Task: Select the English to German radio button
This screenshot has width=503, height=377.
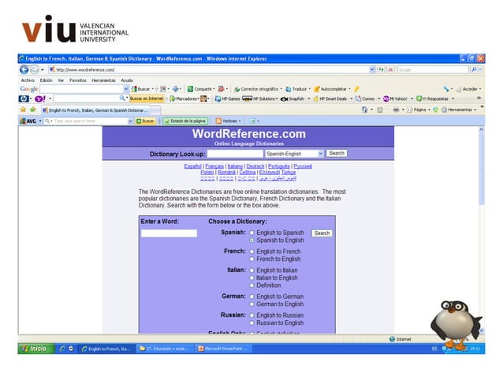Action: (x=251, y=297)
